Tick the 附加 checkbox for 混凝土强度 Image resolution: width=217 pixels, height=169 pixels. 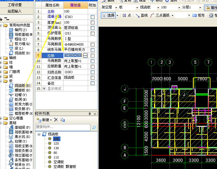pos(92,17)
